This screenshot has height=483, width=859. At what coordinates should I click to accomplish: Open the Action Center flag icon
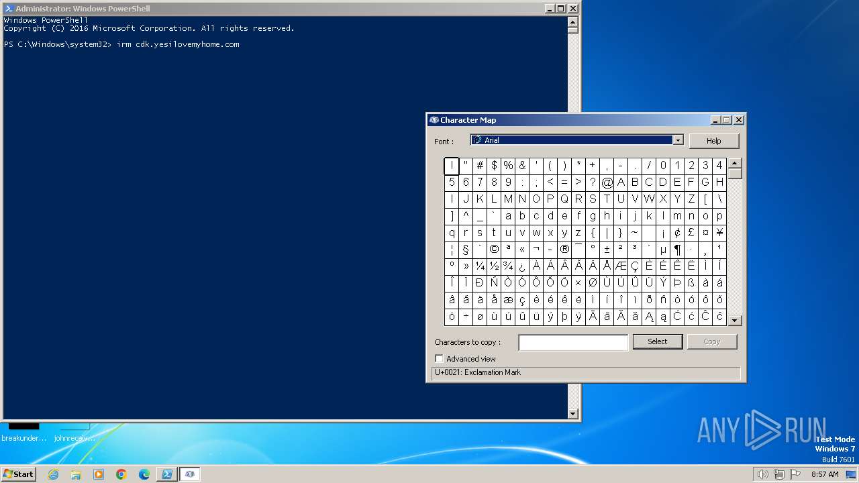point(796,474)
